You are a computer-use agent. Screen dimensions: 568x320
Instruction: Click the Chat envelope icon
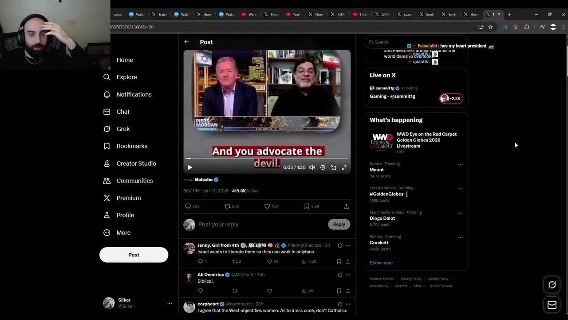[106, 112]
